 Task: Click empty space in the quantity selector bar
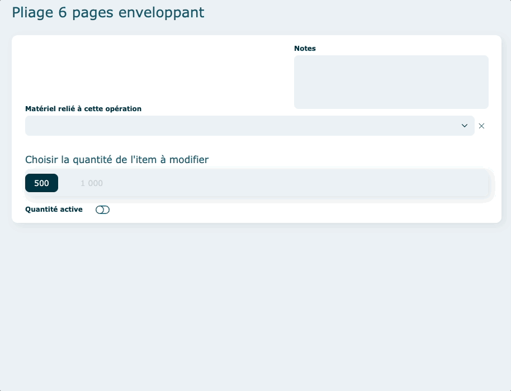point(291,183)
